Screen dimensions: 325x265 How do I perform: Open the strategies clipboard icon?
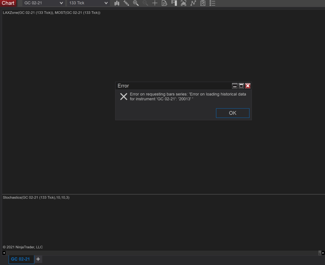[x=203, y=3]
